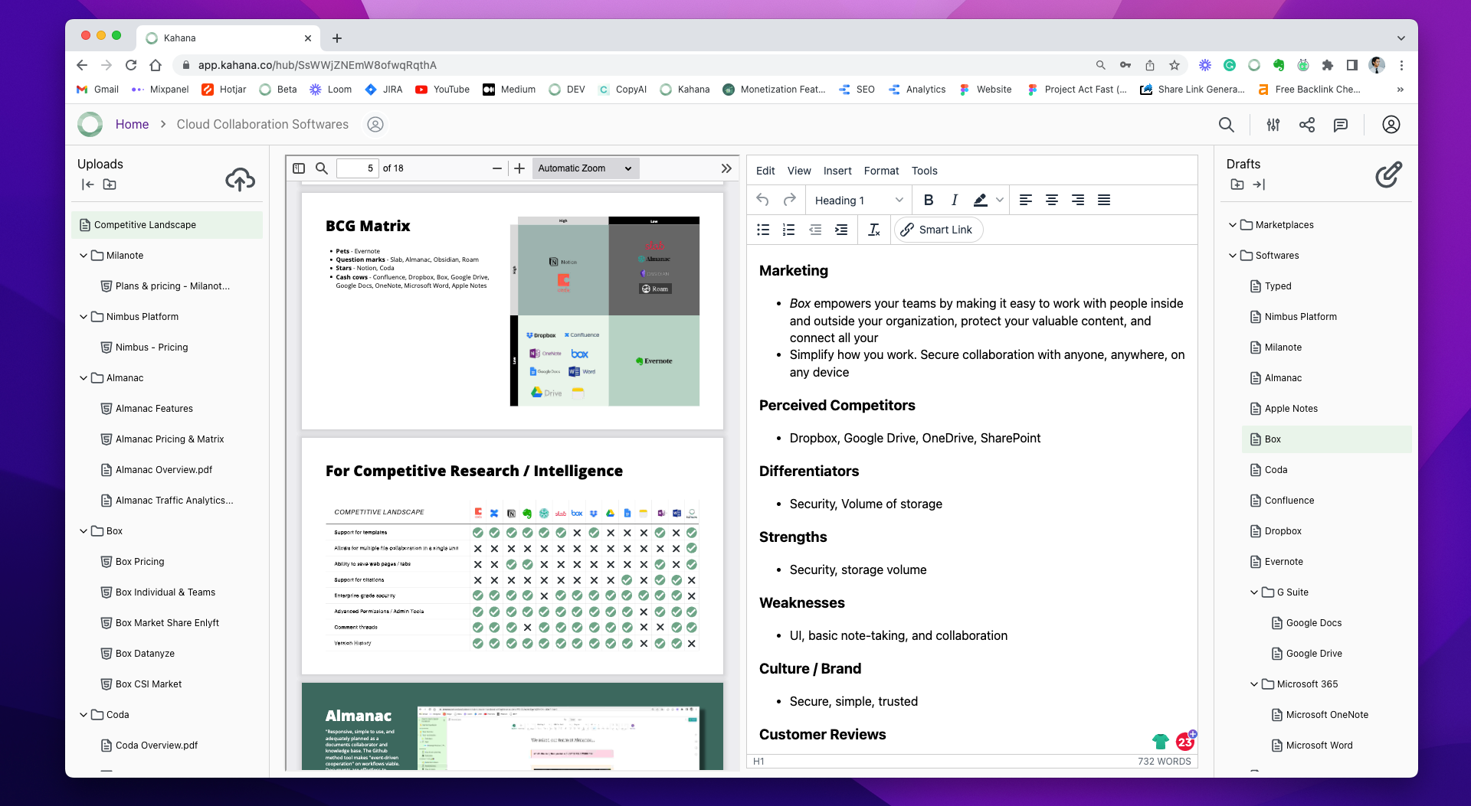Insert numbered list
The image size is (1471, 806).
pyautogui.click(x=789, y=230)
